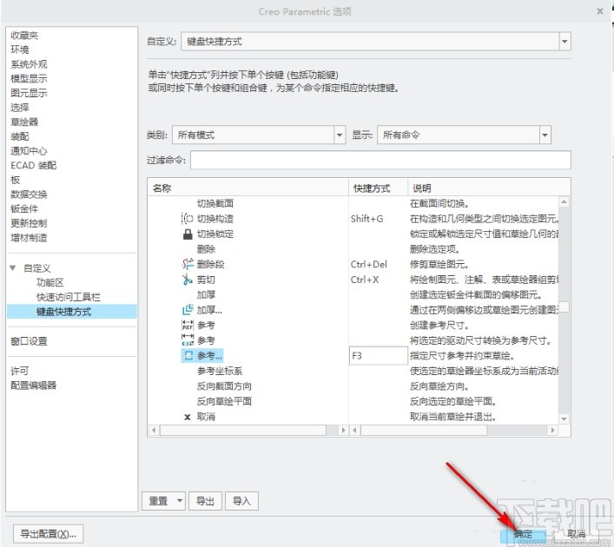The height and width of the screenshot is (547, 614).
Task: Open the 自定义 dropdown at top
Action: (564, 42)
